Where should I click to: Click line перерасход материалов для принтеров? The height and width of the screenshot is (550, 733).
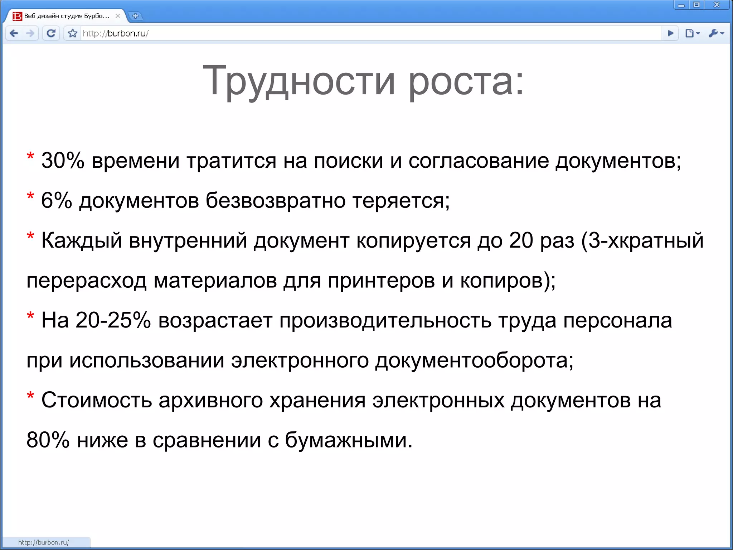click(291, 280)
